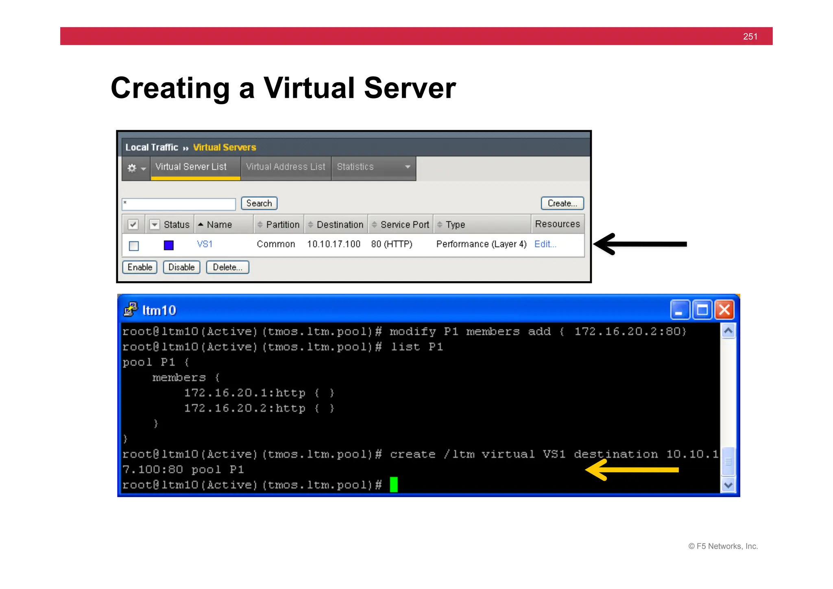Click the ltm10 window title text
Viewport: 833px width, 589px height.
pyautogui.click(x=159, y=310)
